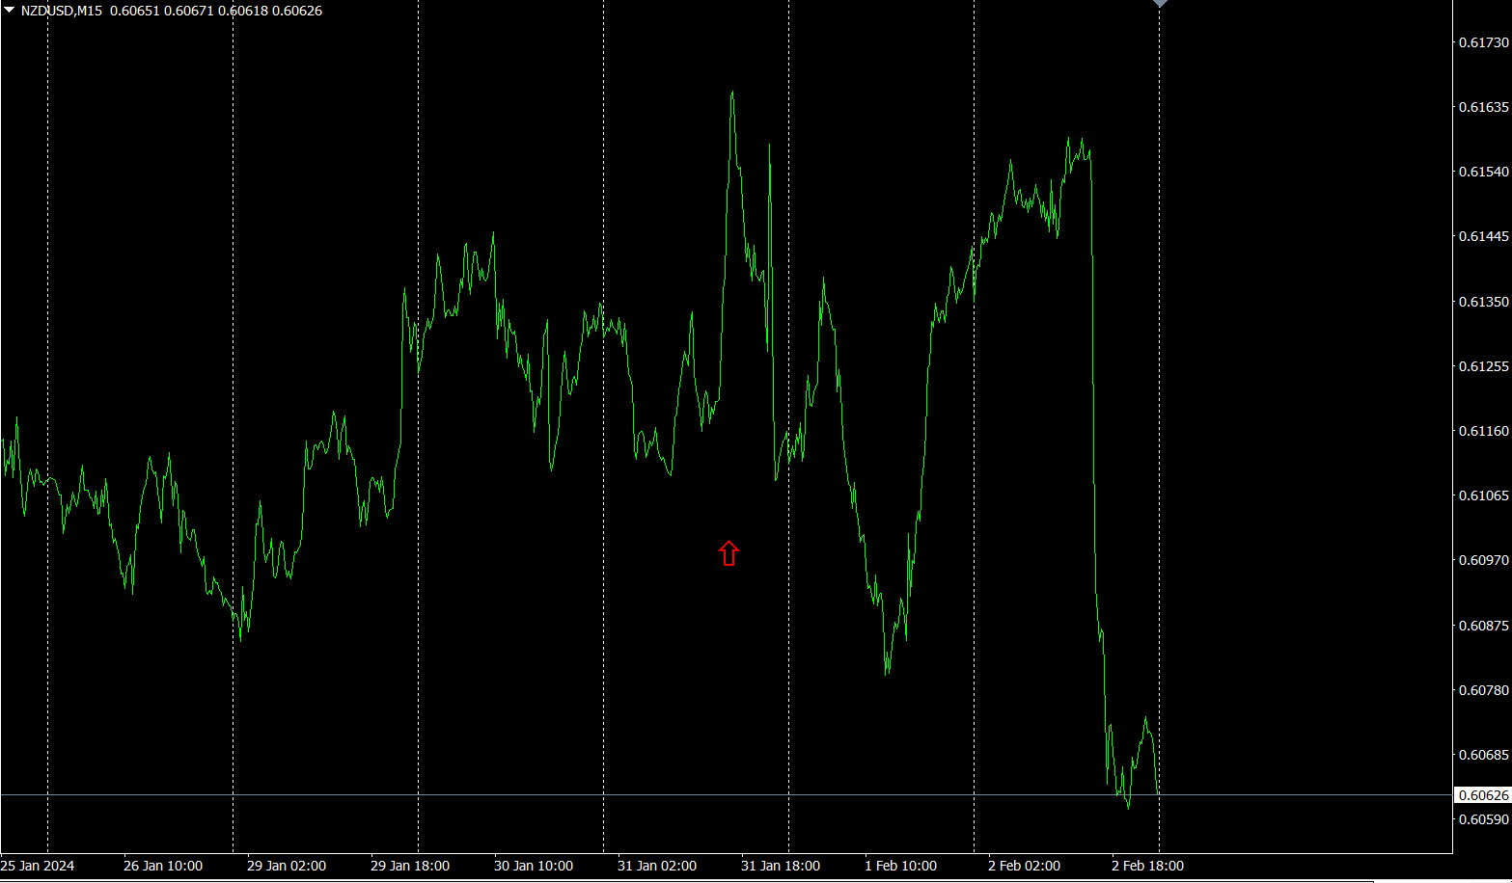Click the highlighted current price tag 0.60626 on the price axis
This screenshot has width=1512, height=883.
pyautogui.click(x=1482, y=795)
